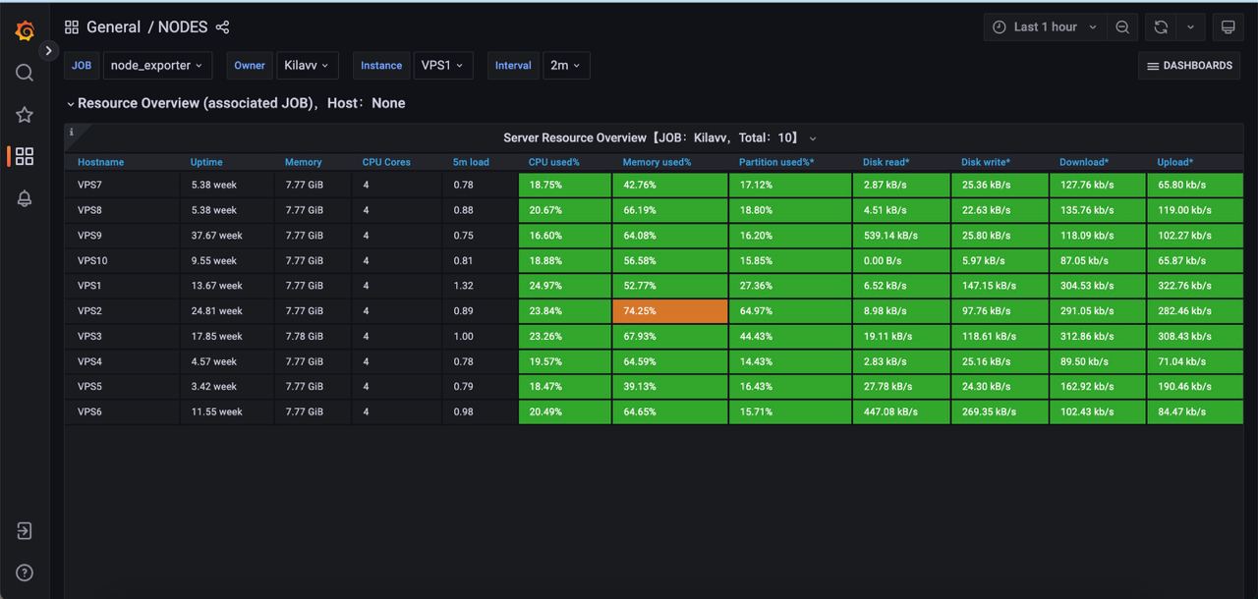Open the Last 1 hour time picker

point(1045,27)
